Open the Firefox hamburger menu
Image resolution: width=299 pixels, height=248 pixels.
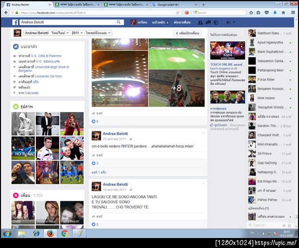(293, 12)
